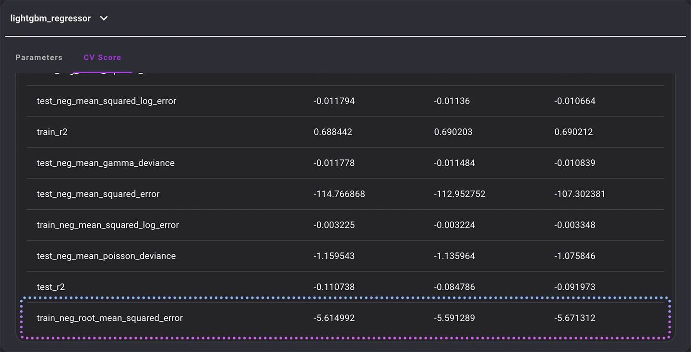Click the train_neg_root_mean_squared_error label
The width and height of the screenshot is (691, 352).
pyautogui.click(x=110, y=318)
